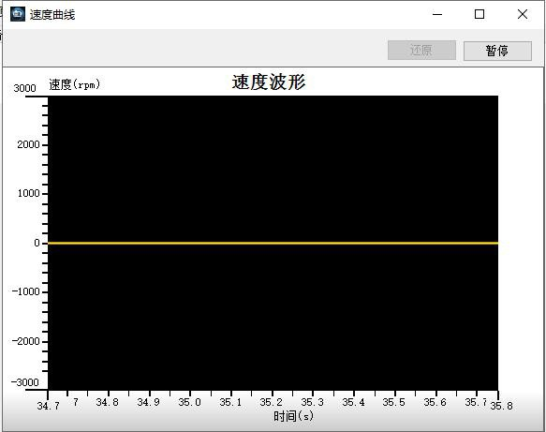Click the 速度波形 chart title

(x=269, y=82)
